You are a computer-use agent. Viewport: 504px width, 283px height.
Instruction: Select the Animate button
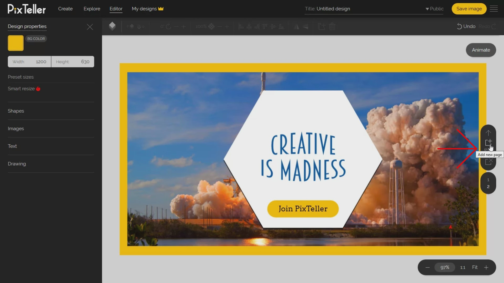[x=481, y=50]
